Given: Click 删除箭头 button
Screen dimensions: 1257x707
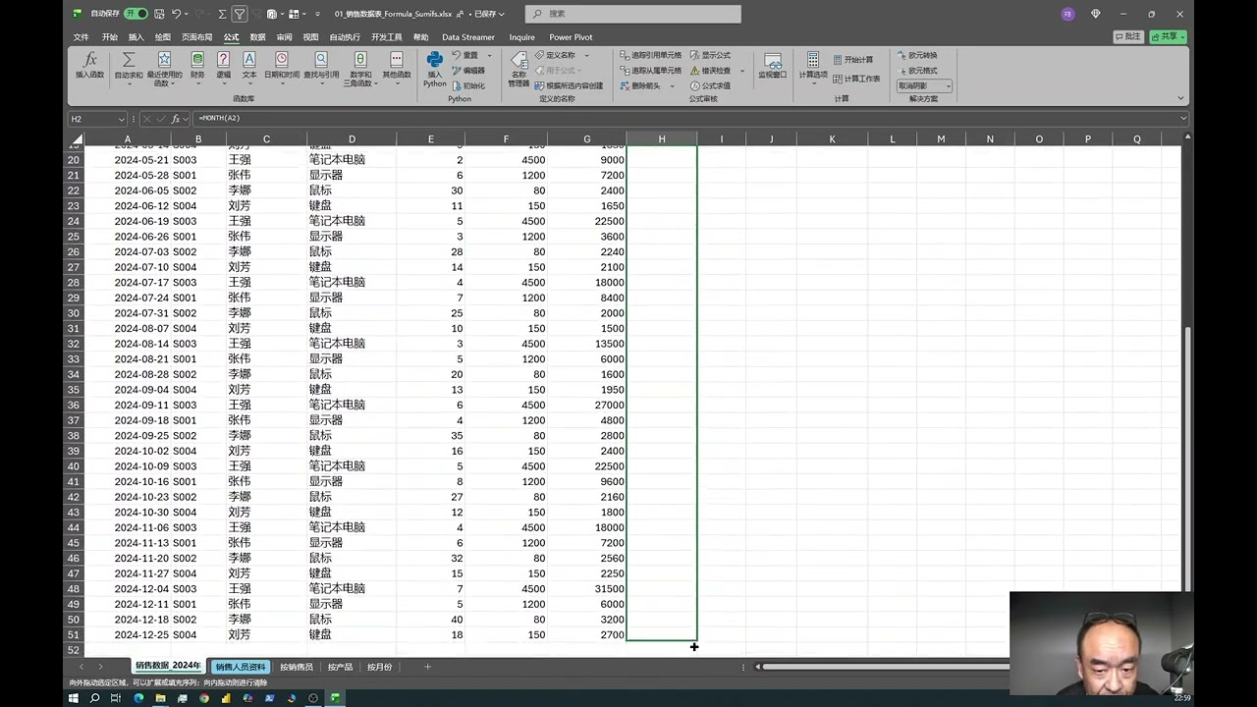Looking at the screenshot, I should click(x=639, y=85).
